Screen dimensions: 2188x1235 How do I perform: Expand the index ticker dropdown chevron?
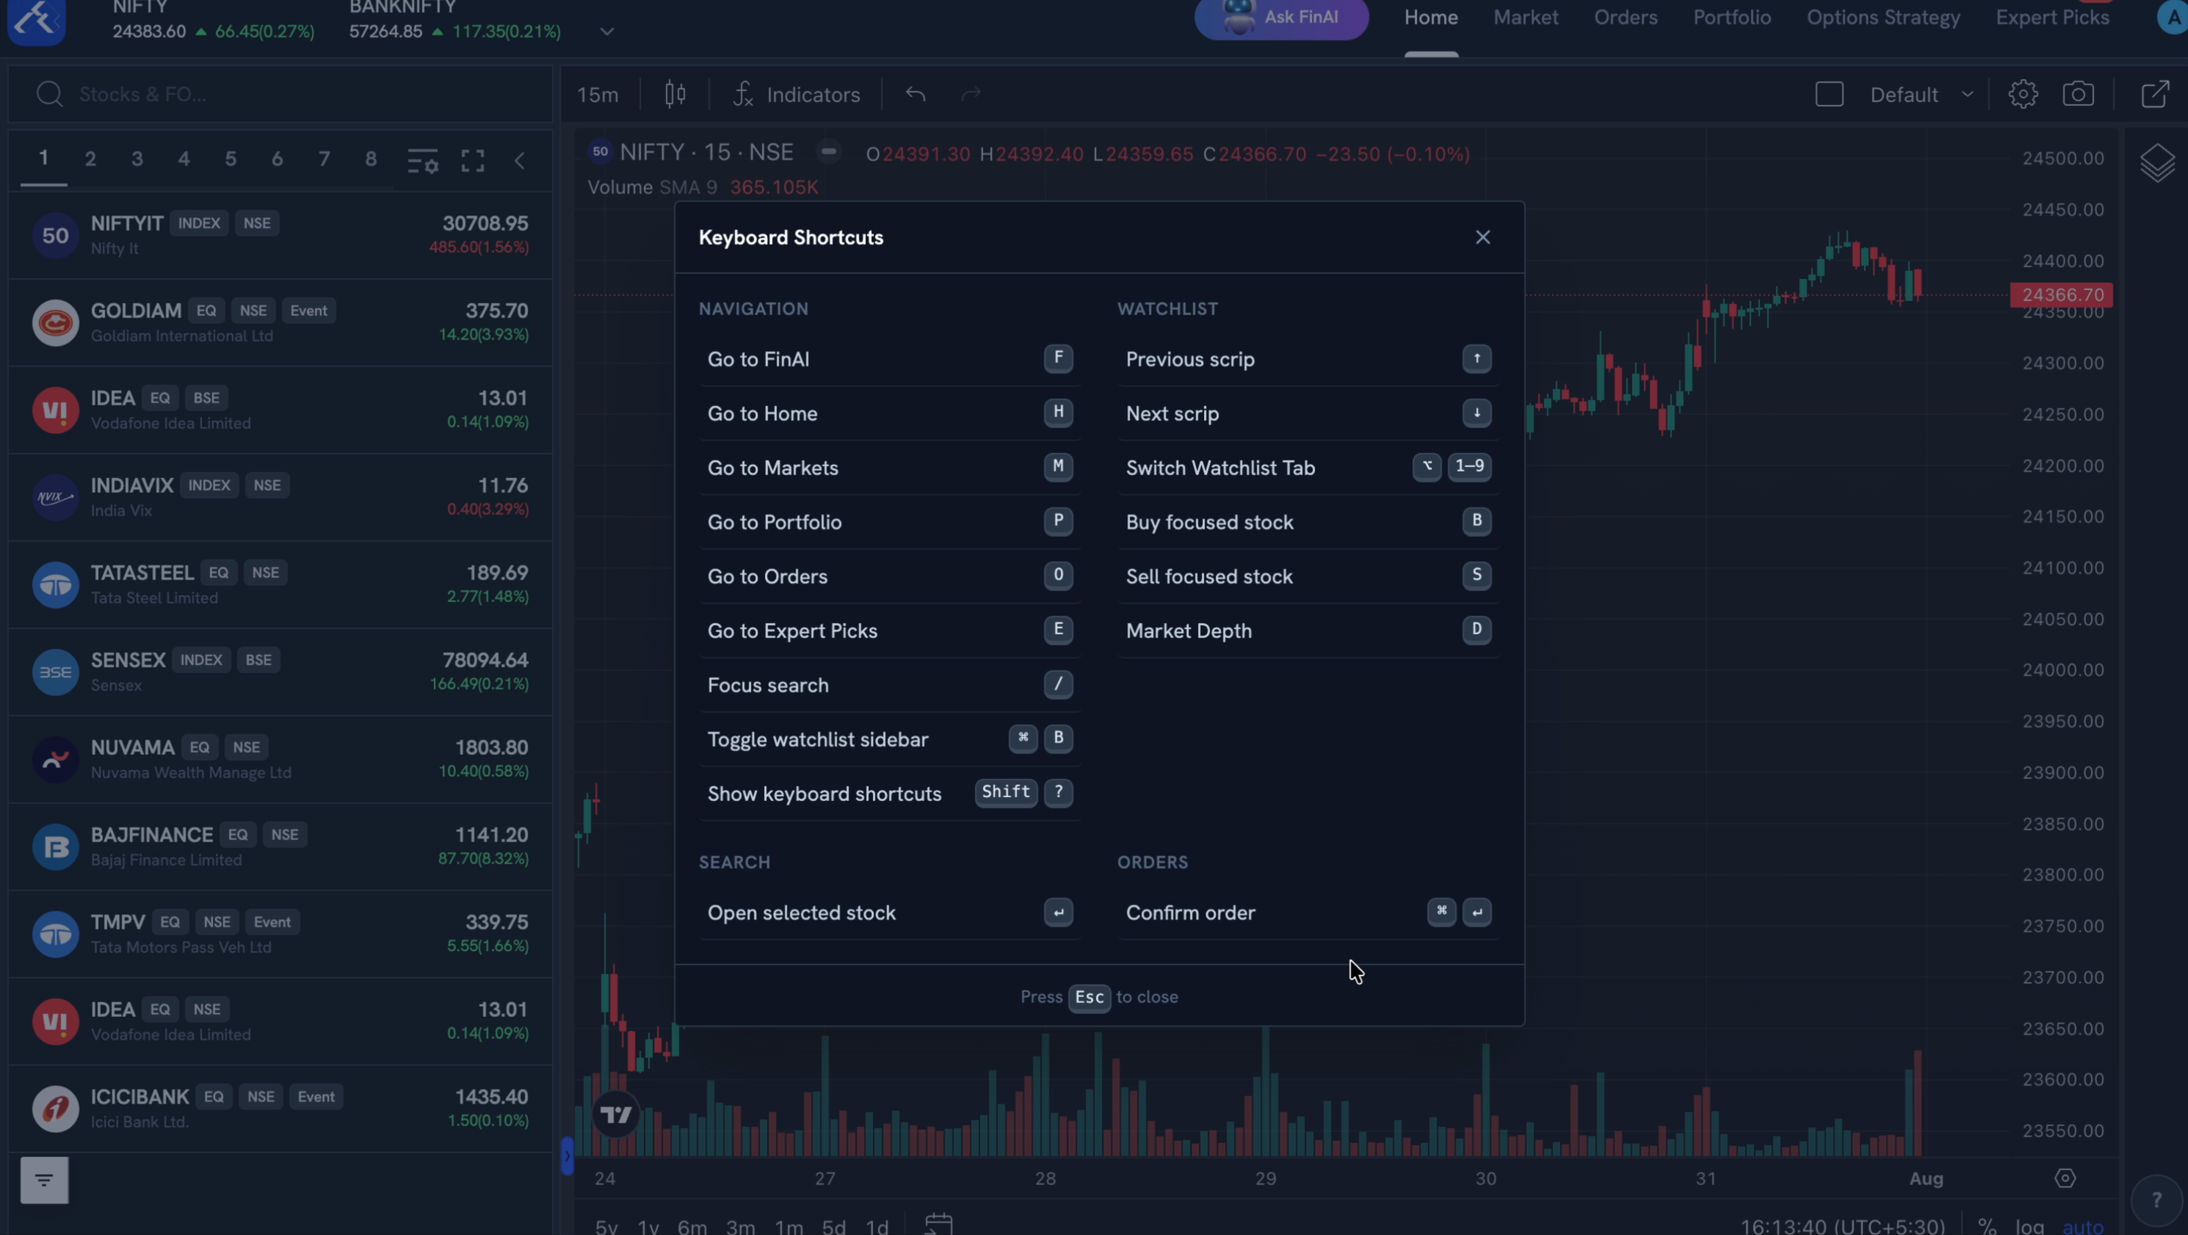606,32
